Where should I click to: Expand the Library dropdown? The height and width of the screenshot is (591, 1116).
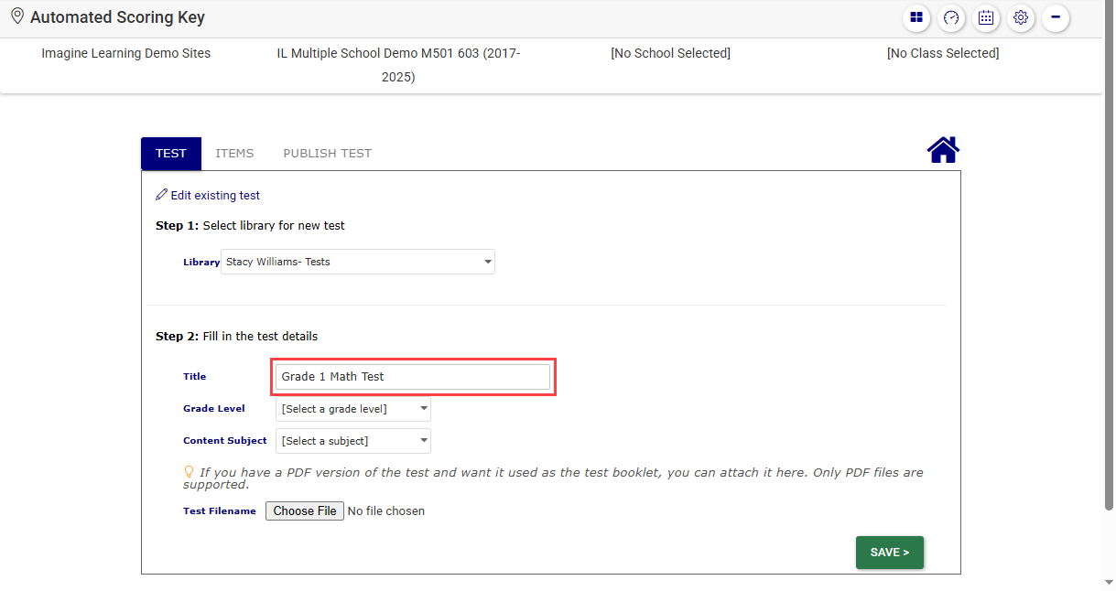coord(357,262)
